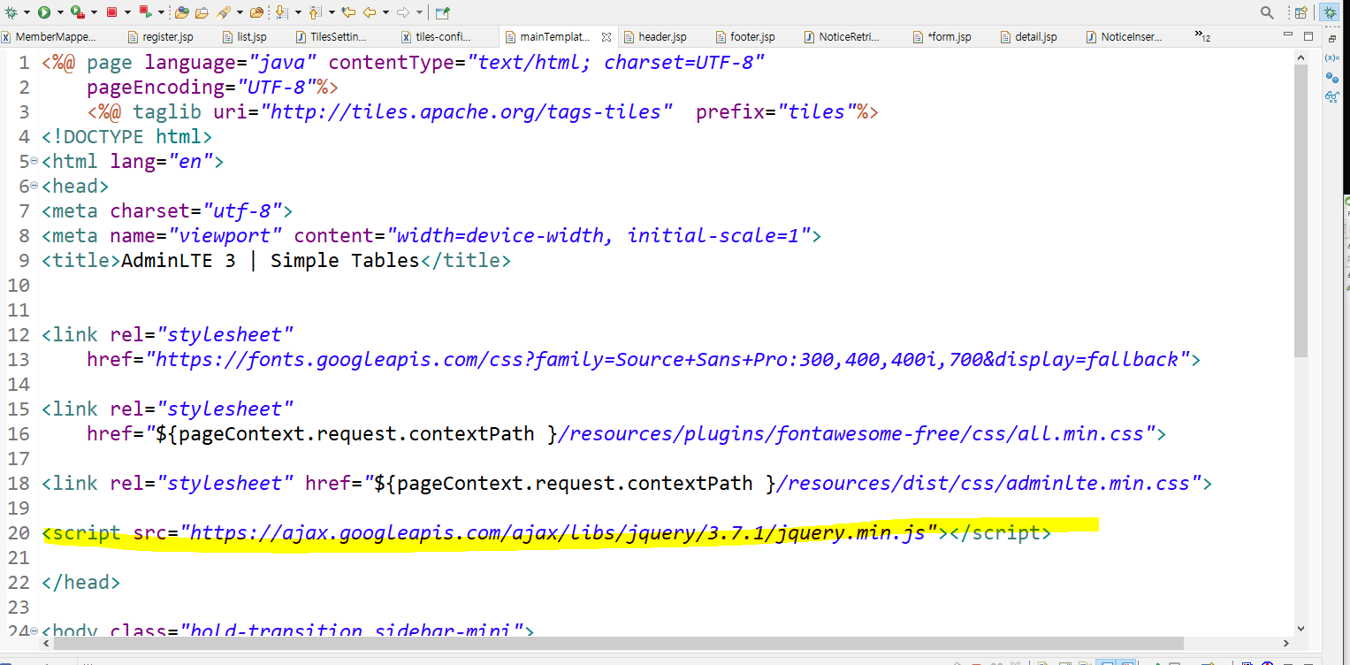Viewport: 1350px width, 665px height.
Task: Click the Debug bug icon in toolbar
Action: [11, 12]
